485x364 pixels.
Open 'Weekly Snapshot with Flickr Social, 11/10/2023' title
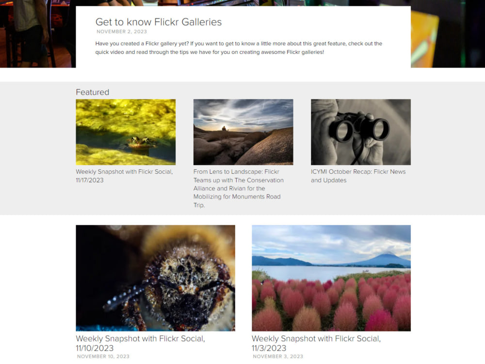point(141,343)
